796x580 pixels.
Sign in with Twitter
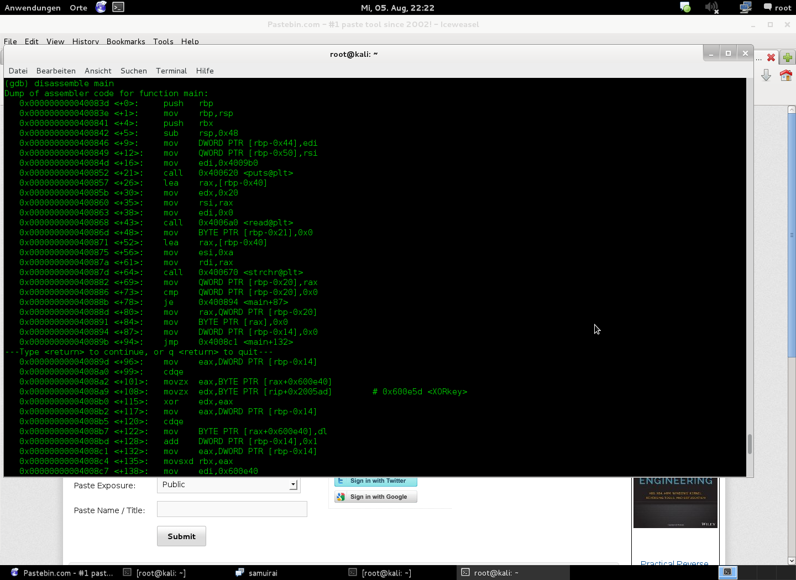pos(376,481)
